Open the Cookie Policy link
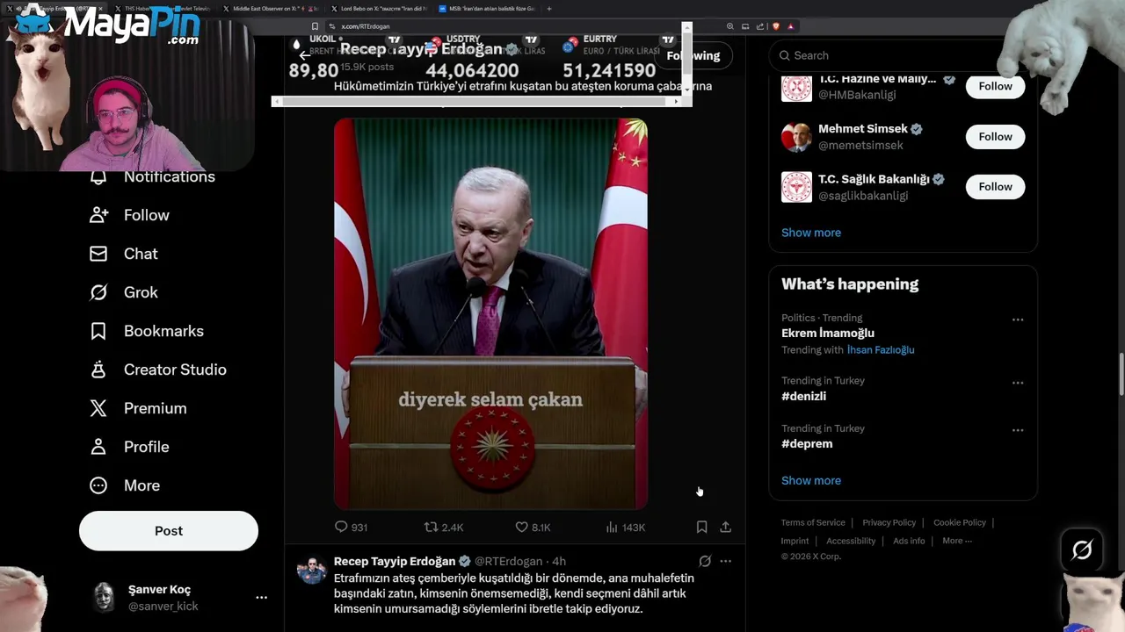The height and width of the screenshot is (632, 1125). tap(960, 522)
